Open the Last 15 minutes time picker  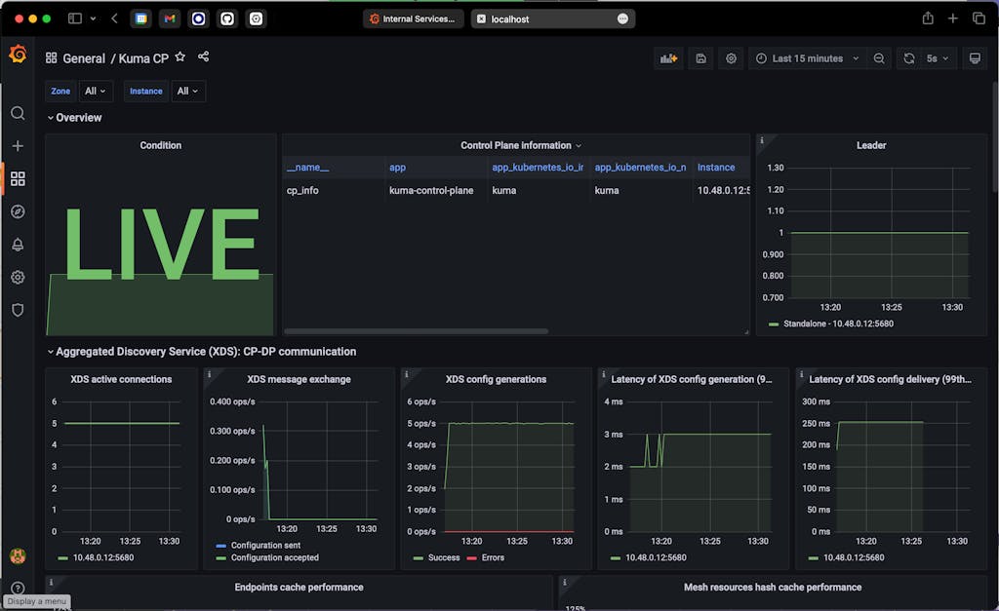(807, 58)
